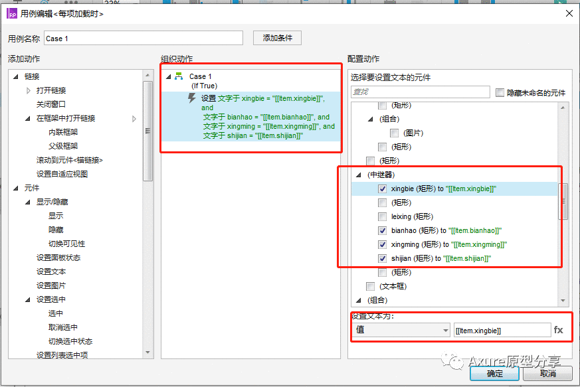Click the Axure RP logo icon

coord(12,14)
